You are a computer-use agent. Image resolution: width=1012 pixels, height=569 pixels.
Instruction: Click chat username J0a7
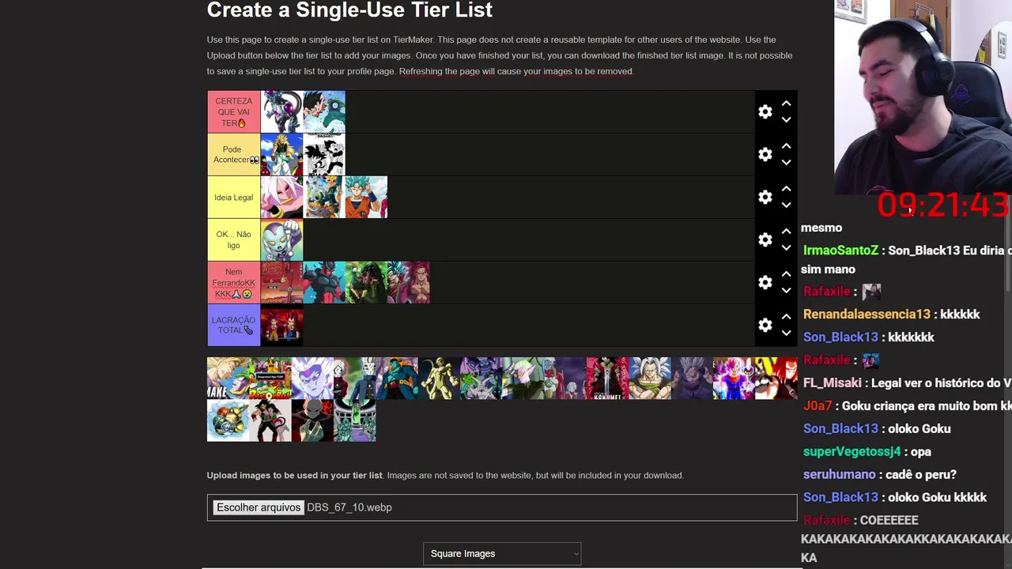[818, 406]
